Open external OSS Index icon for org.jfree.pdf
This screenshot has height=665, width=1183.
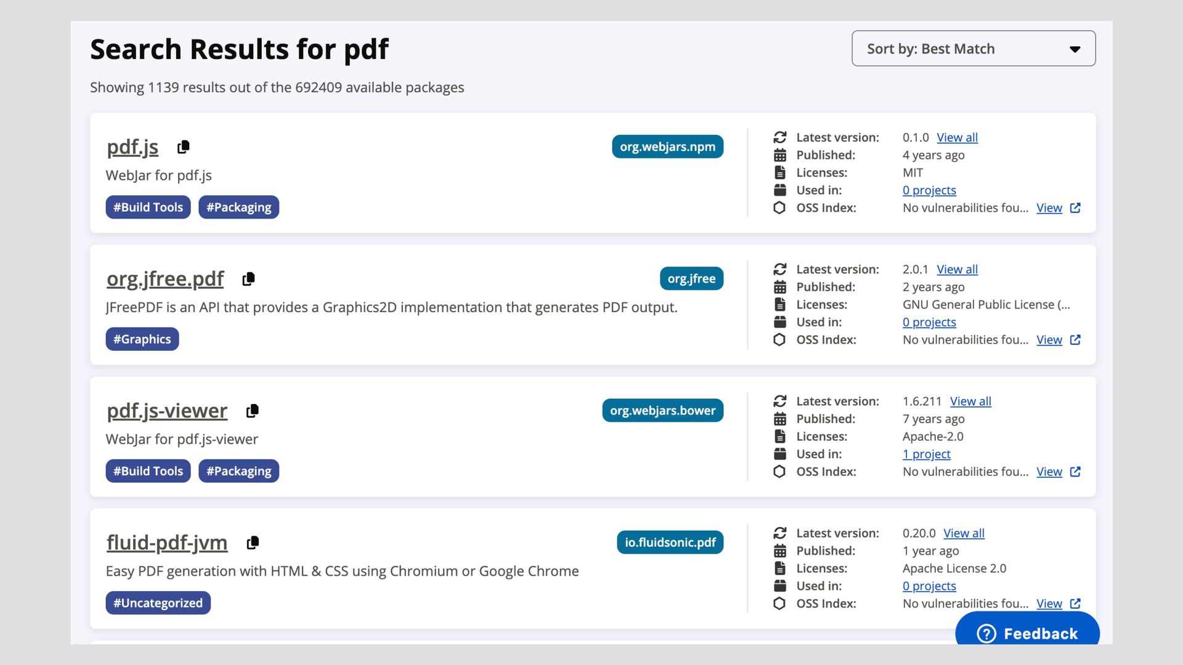1075,340
